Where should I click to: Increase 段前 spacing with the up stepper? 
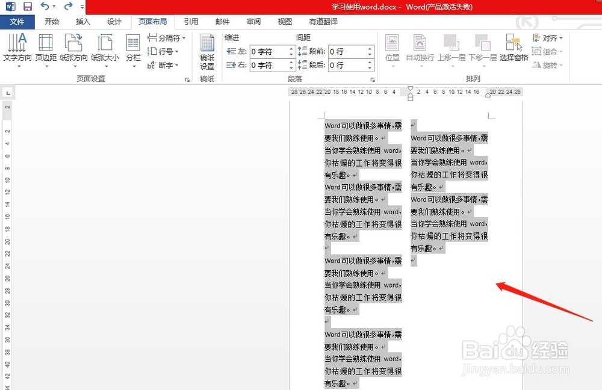(370, 48)
